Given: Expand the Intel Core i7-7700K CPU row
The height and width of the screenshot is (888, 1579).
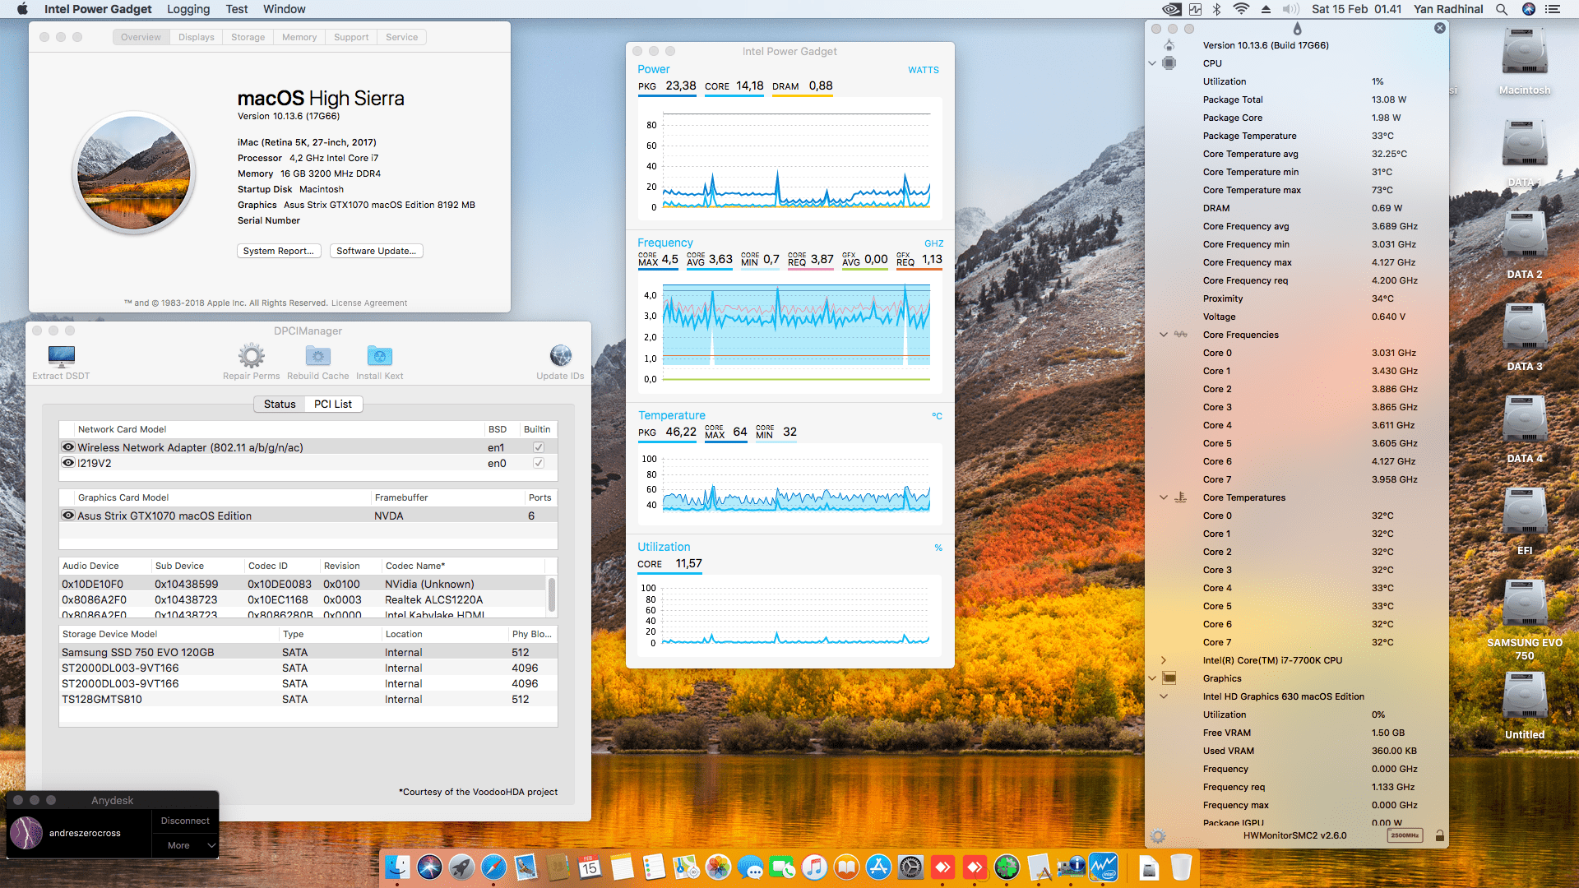Looking at the screenshot, I should 1163,660.
